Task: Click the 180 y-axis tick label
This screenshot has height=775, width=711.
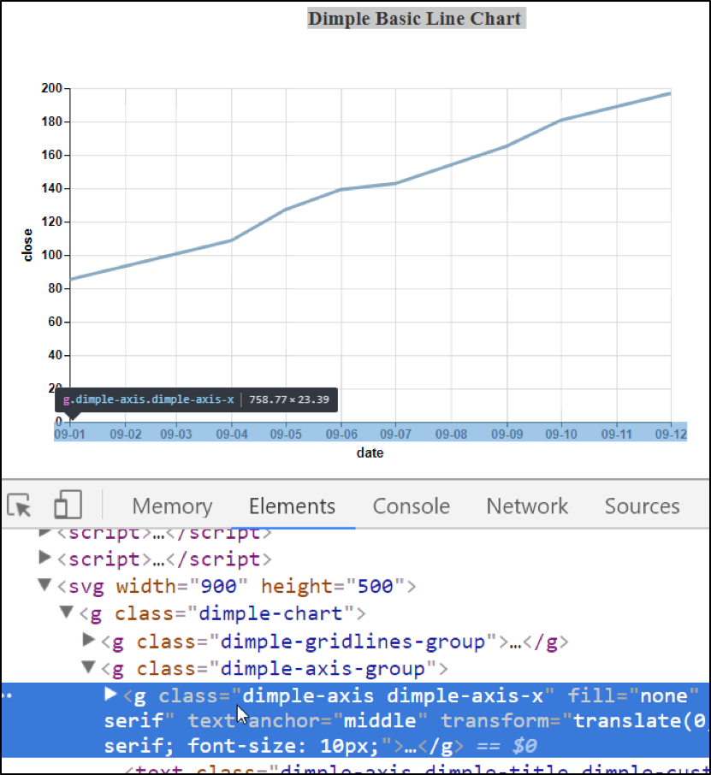Action: point(51,121)
